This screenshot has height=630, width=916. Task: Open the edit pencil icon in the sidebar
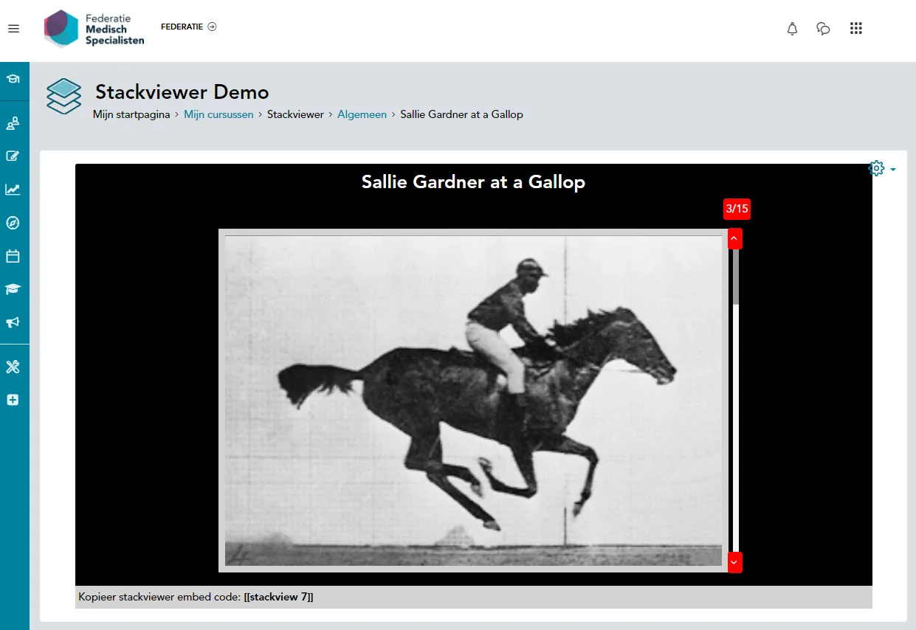[x=13, y=156]
